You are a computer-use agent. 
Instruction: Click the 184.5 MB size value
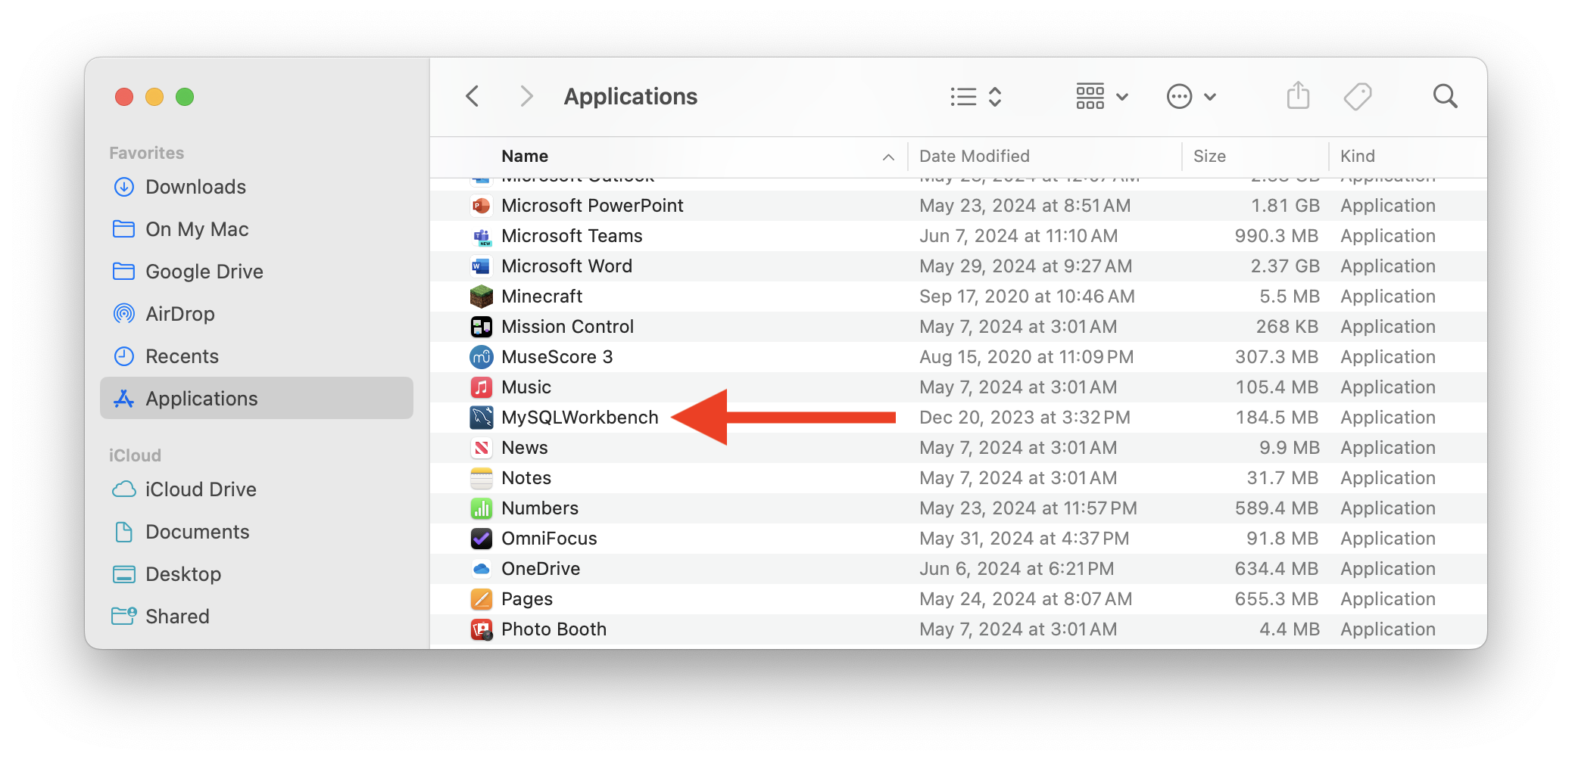coord(1277,418)
